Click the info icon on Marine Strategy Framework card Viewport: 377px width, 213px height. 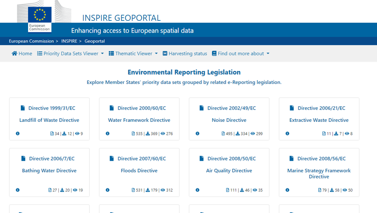tap(287, 190)
